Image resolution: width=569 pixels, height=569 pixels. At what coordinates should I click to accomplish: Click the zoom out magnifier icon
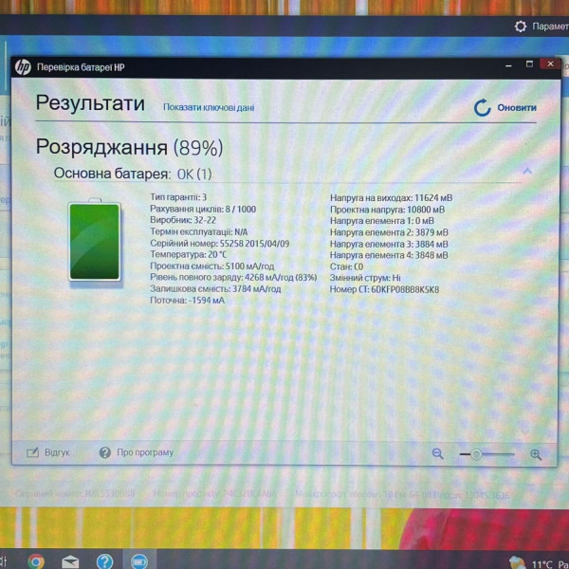click(x=437, y=453)
